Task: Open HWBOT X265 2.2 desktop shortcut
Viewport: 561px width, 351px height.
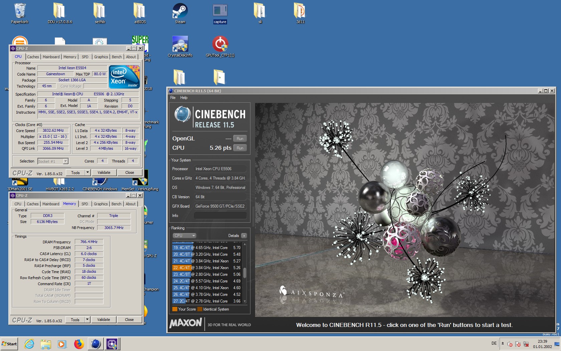Action: (x=60, y=186)
